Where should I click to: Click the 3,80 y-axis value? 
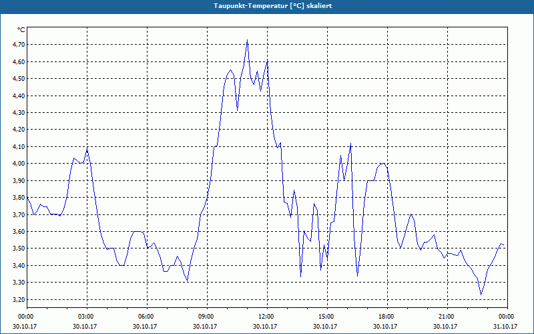pyautogui.click(x=19, y=198)
